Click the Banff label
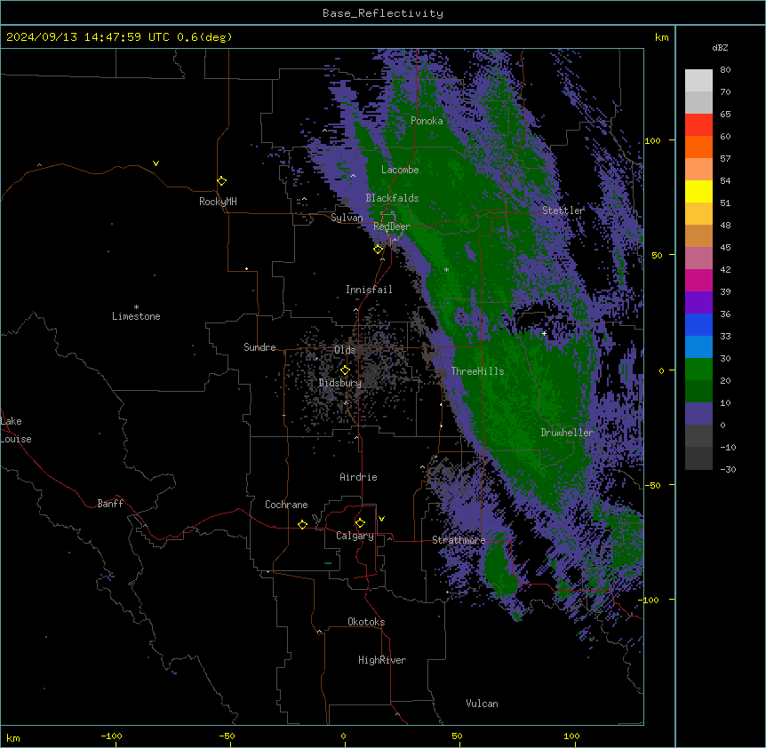Viewport: 766px width, 748px height. [x=110, y=504]
